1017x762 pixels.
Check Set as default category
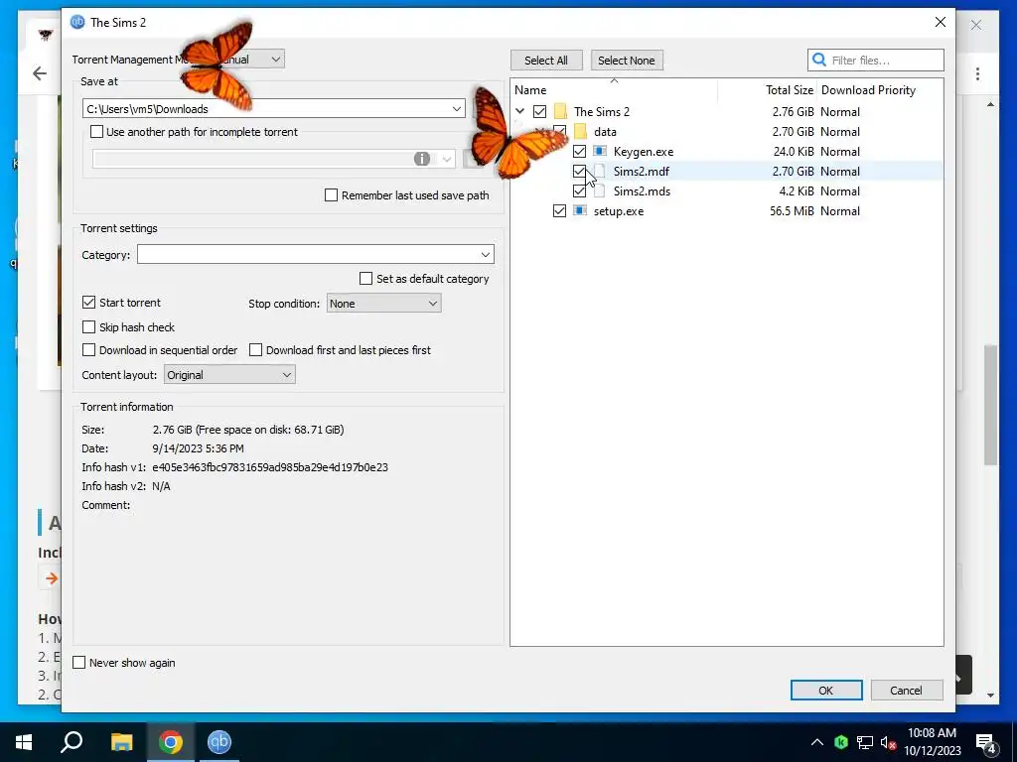(x=365, y=279)
